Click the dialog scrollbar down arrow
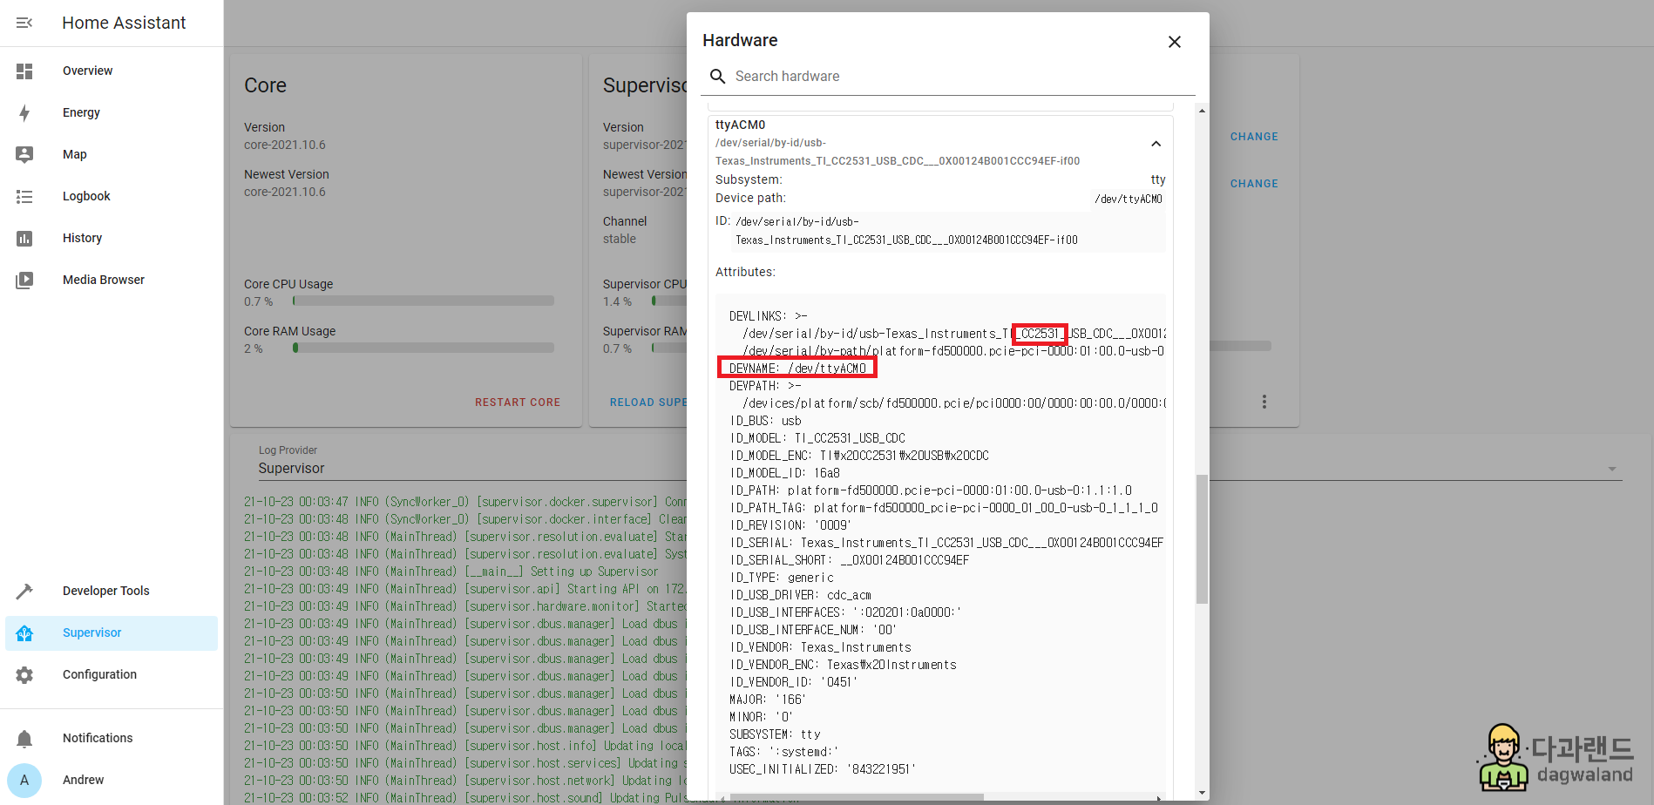Screen dimensions: 1654x805 point(1202,793)
